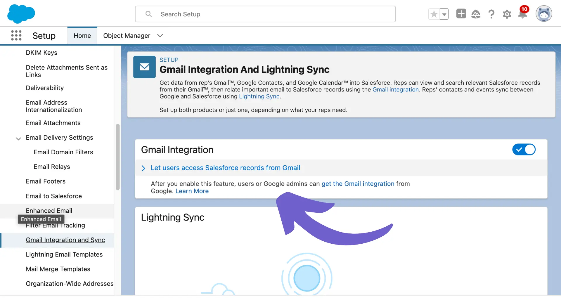Open Delete Attachments Sent as Links
The image size is (561, 298).
coord(67,71)
